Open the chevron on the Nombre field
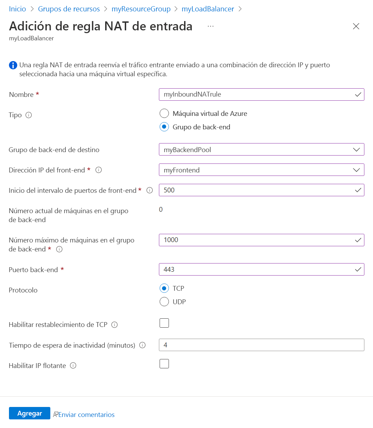This screenshot has width=373, height=428. [357, 94]
